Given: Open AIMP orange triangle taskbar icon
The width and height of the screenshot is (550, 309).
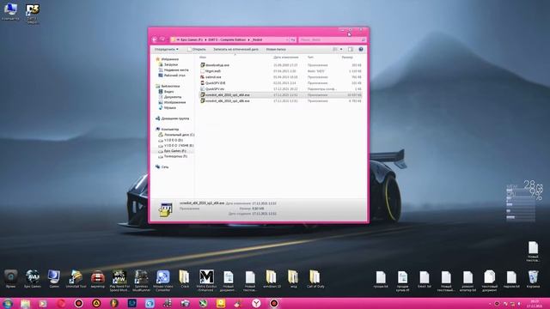Looking at the screenshot, I should pyautogui.click(x=96, y=303).
